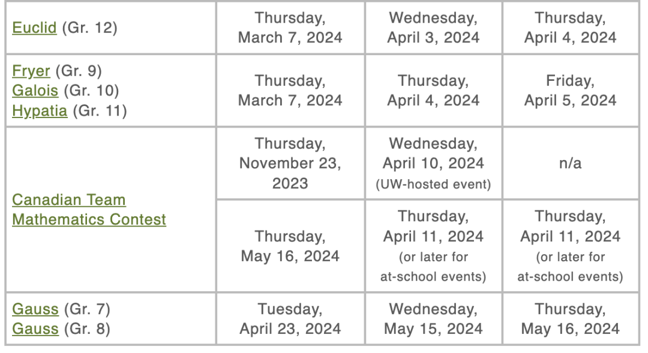Viewport: 648px width, 353px height.
Task: Click Thursday, April 4, 2024 in Fryer row
Action: [433, 90]
